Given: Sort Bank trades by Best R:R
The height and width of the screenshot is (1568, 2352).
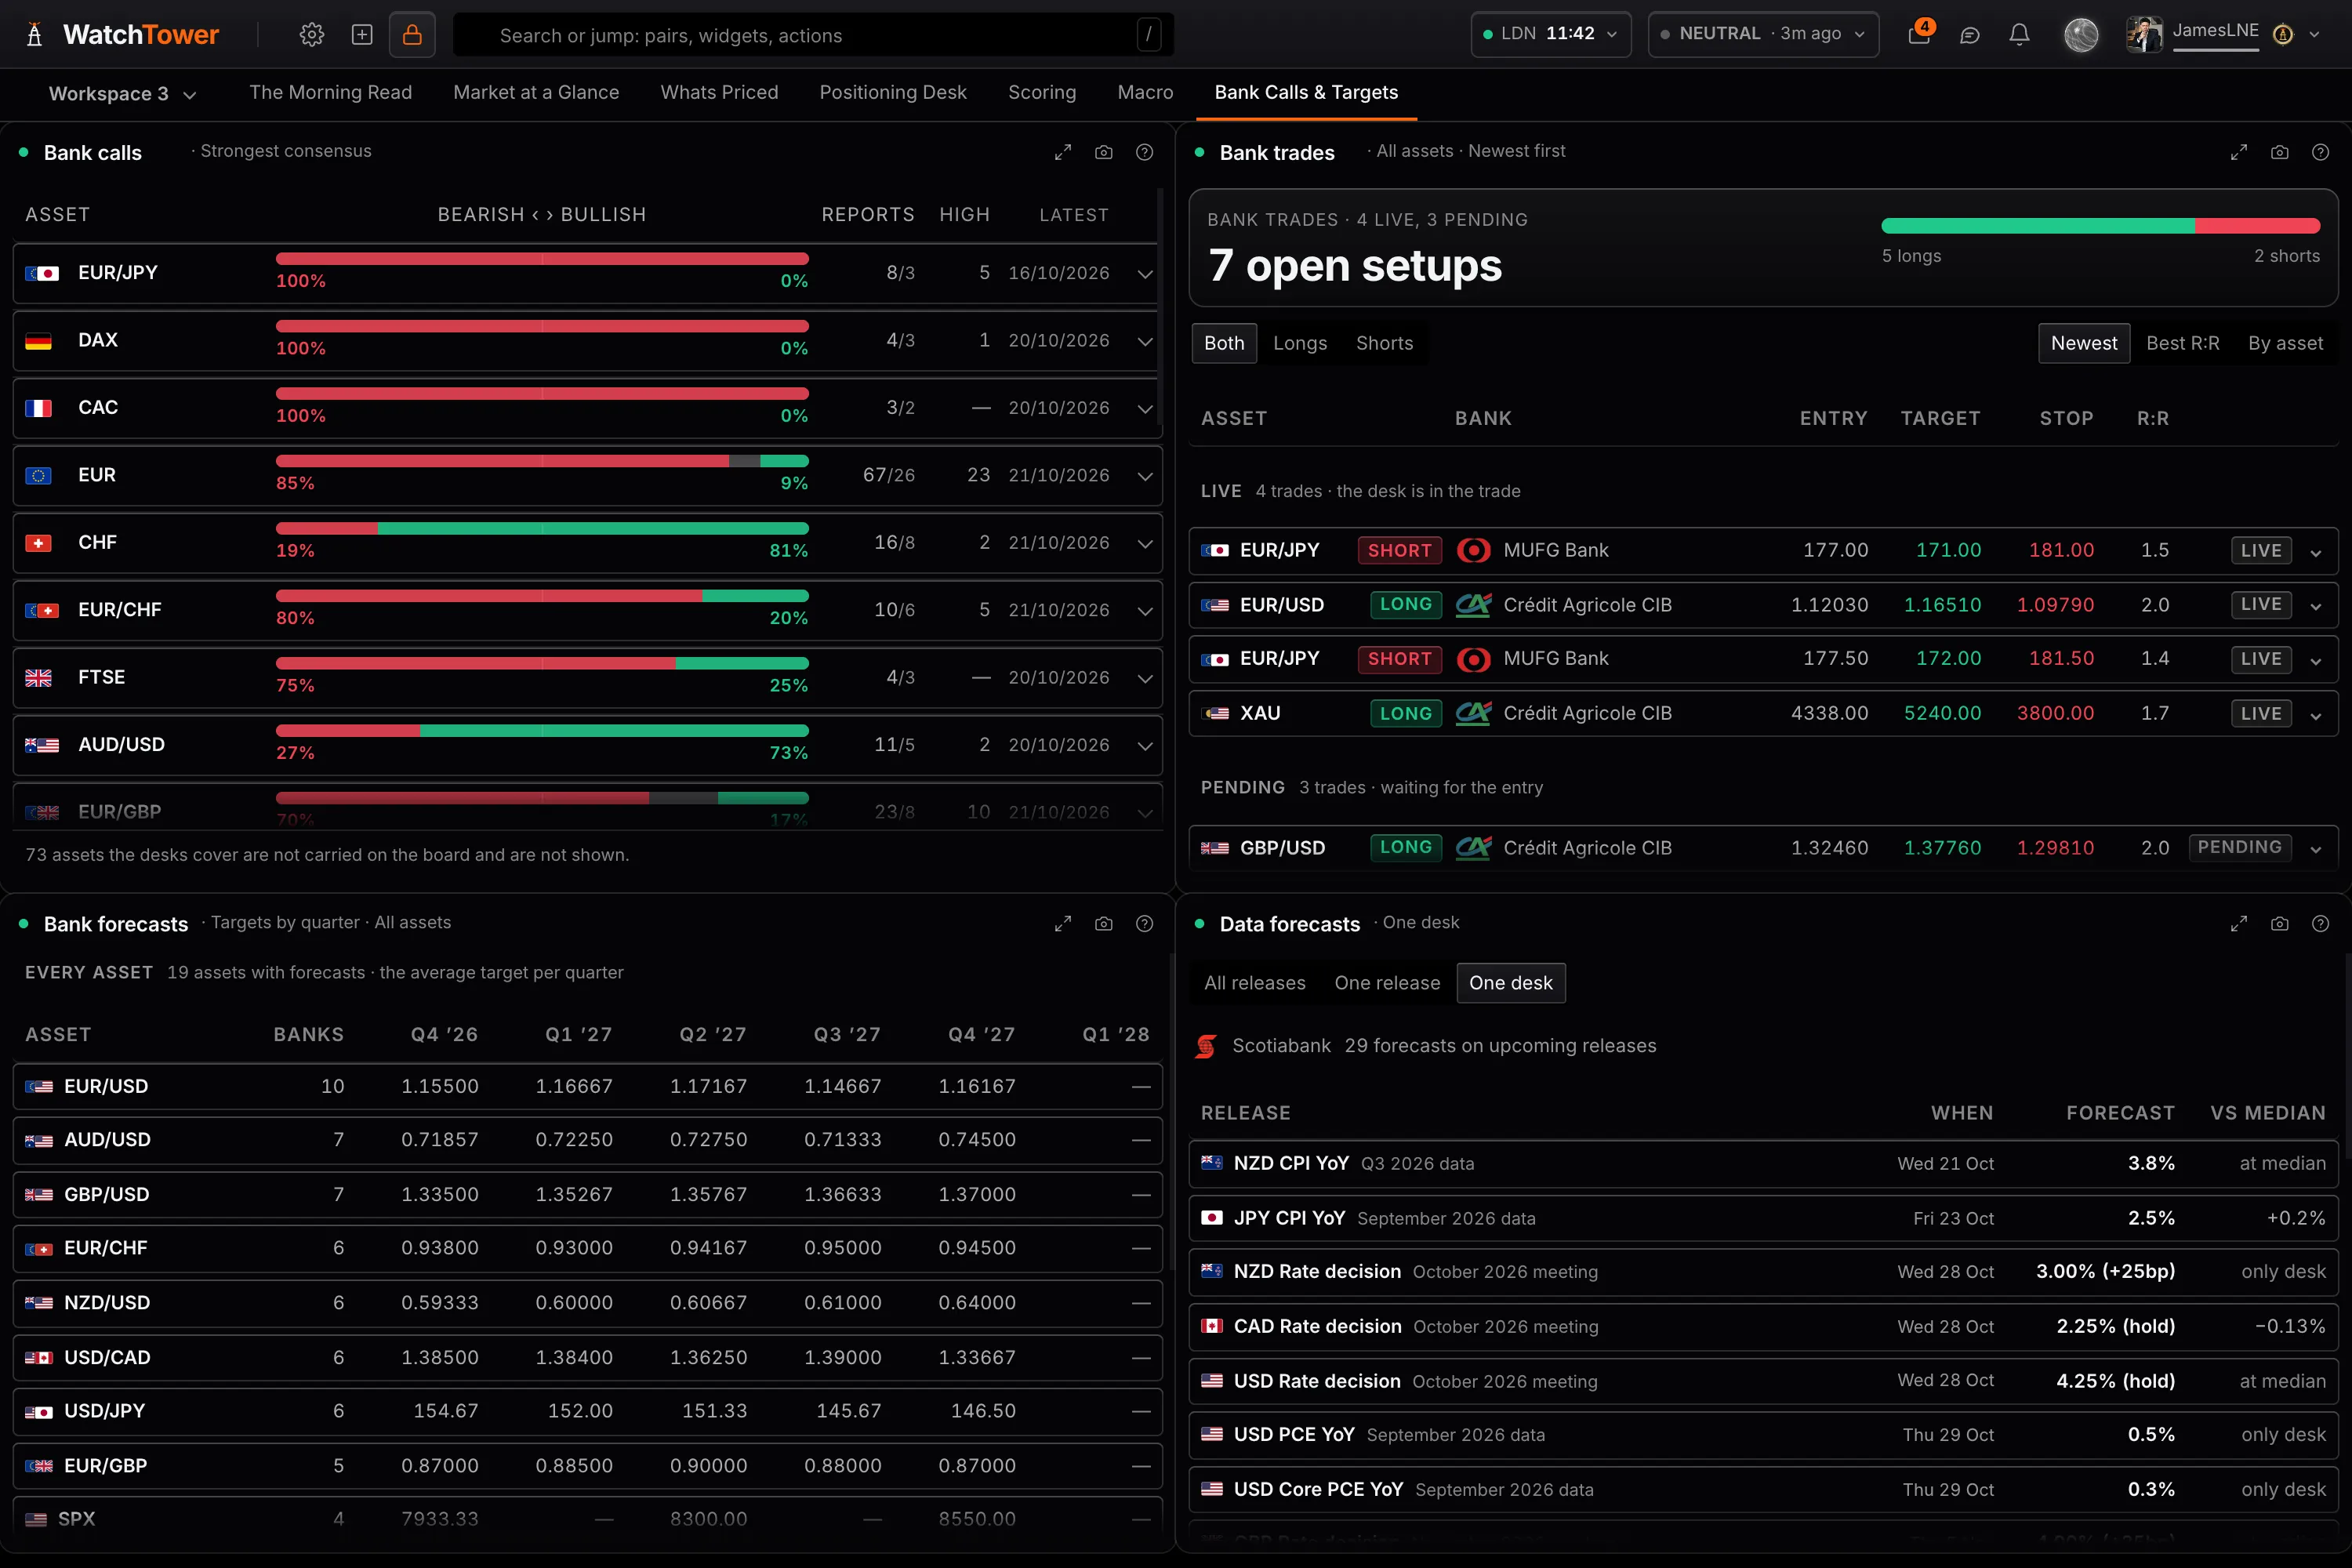Looking at the screenshot, I should [x=2183, y=343].
